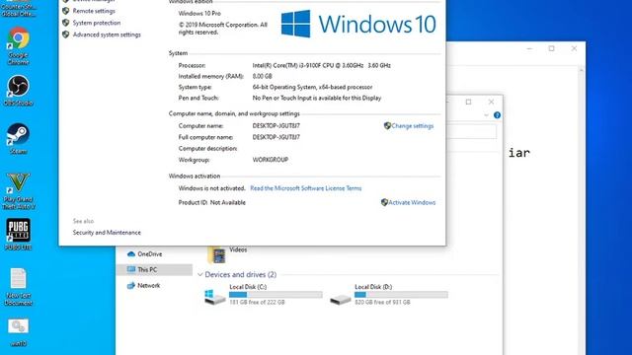Click Change settings for computer name

point(413,126)
